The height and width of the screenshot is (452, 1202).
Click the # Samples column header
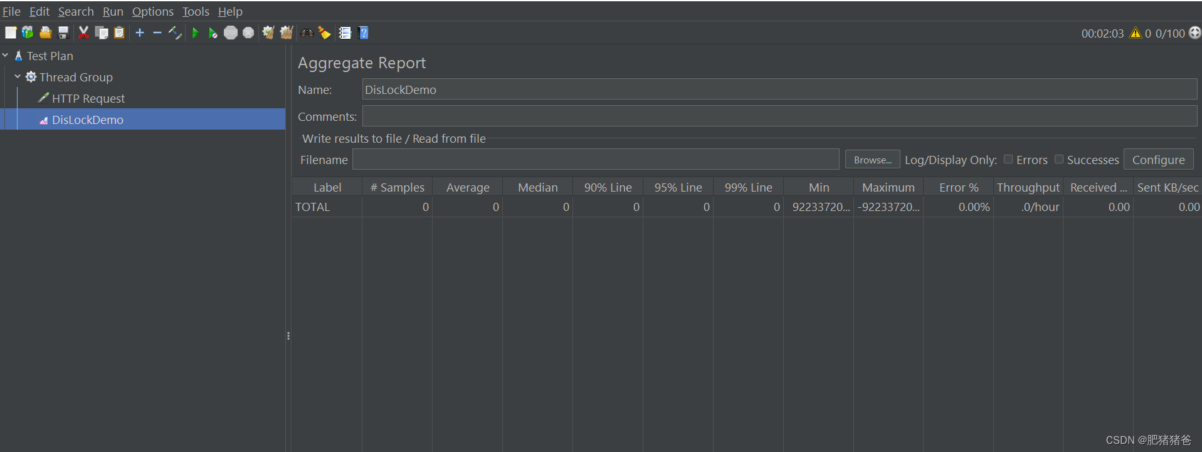[398, 187]
